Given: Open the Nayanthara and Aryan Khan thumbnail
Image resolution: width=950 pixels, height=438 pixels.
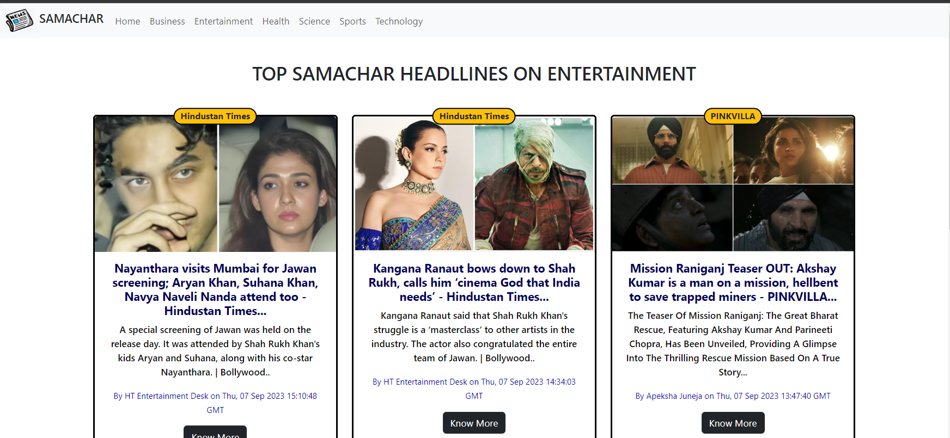Looking at the screenshot, I should 215,184.
